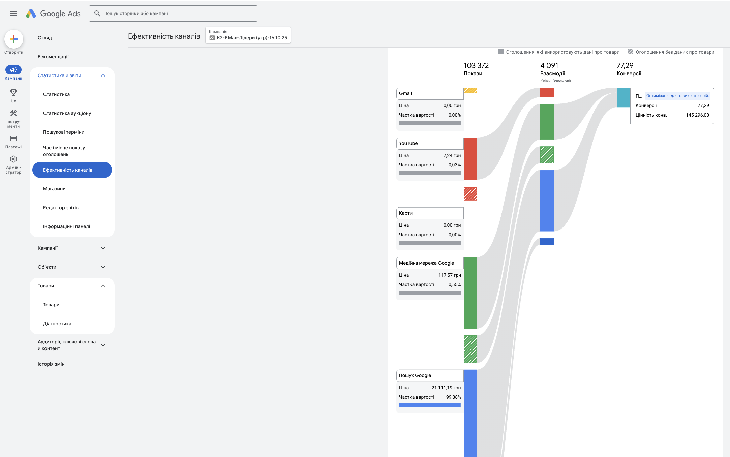Click the Створити plus button
The image size is (730, 457).
pyautogui.click(x=14, y=39)
